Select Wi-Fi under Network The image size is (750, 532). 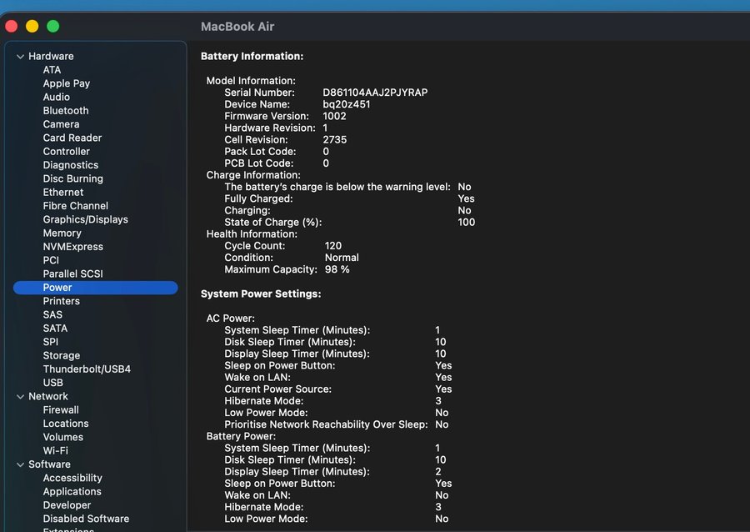coord(56,451)
